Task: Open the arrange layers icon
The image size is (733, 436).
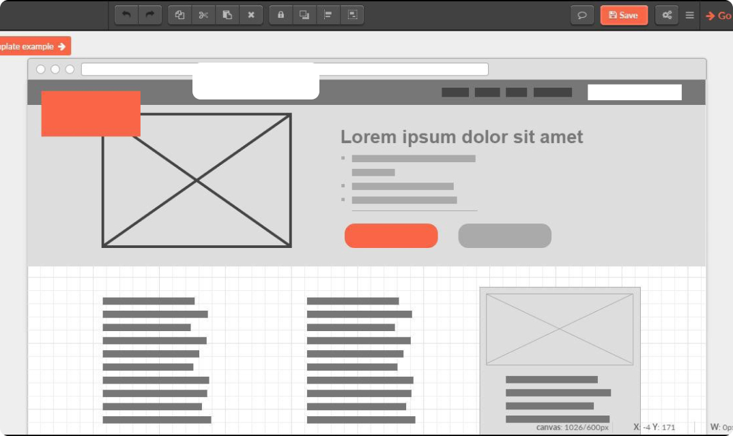Action: pyautogui.click(x=304, y=15)
